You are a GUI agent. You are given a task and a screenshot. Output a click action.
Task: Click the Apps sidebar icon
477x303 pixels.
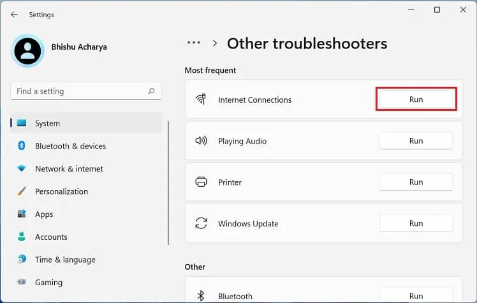pos(22,214)
